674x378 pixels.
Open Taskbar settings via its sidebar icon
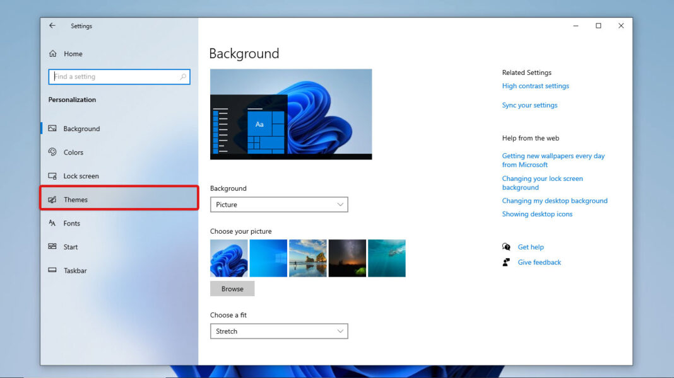click(x=53, y=270)
